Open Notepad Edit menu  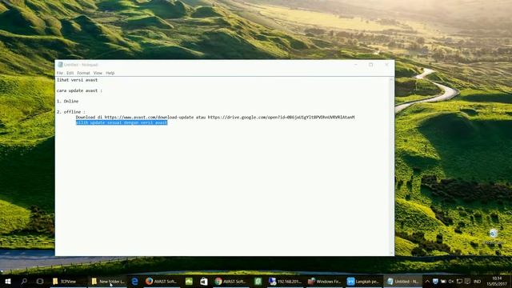coord(70,73)
